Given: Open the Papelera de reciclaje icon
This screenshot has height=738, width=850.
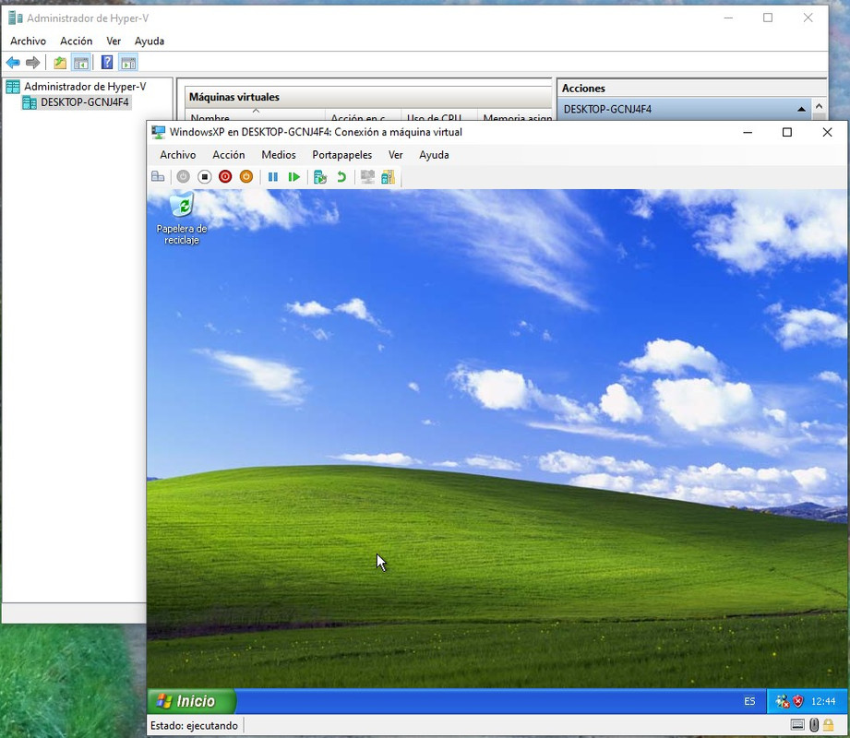Looking at the screenshot, I should 182,220.
